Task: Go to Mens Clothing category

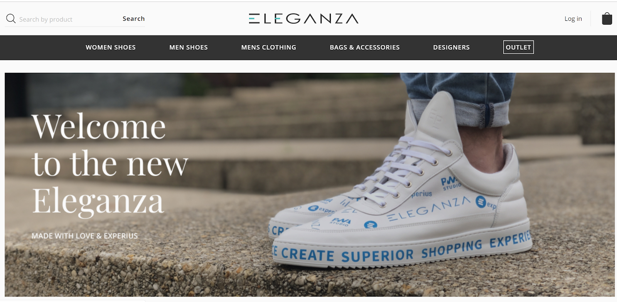Action: 269,47
